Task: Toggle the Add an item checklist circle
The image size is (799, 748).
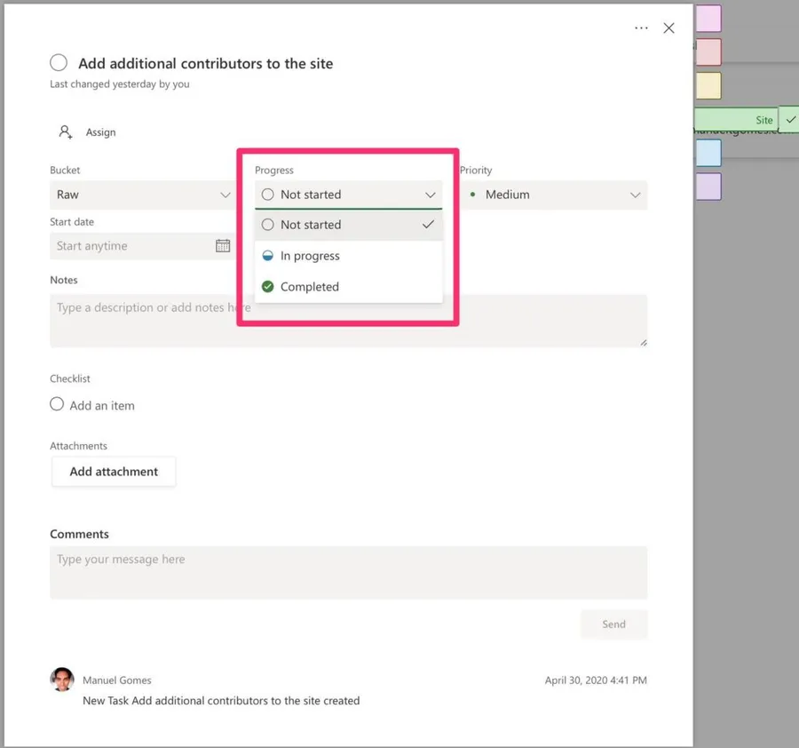Action: coord(57,404)
